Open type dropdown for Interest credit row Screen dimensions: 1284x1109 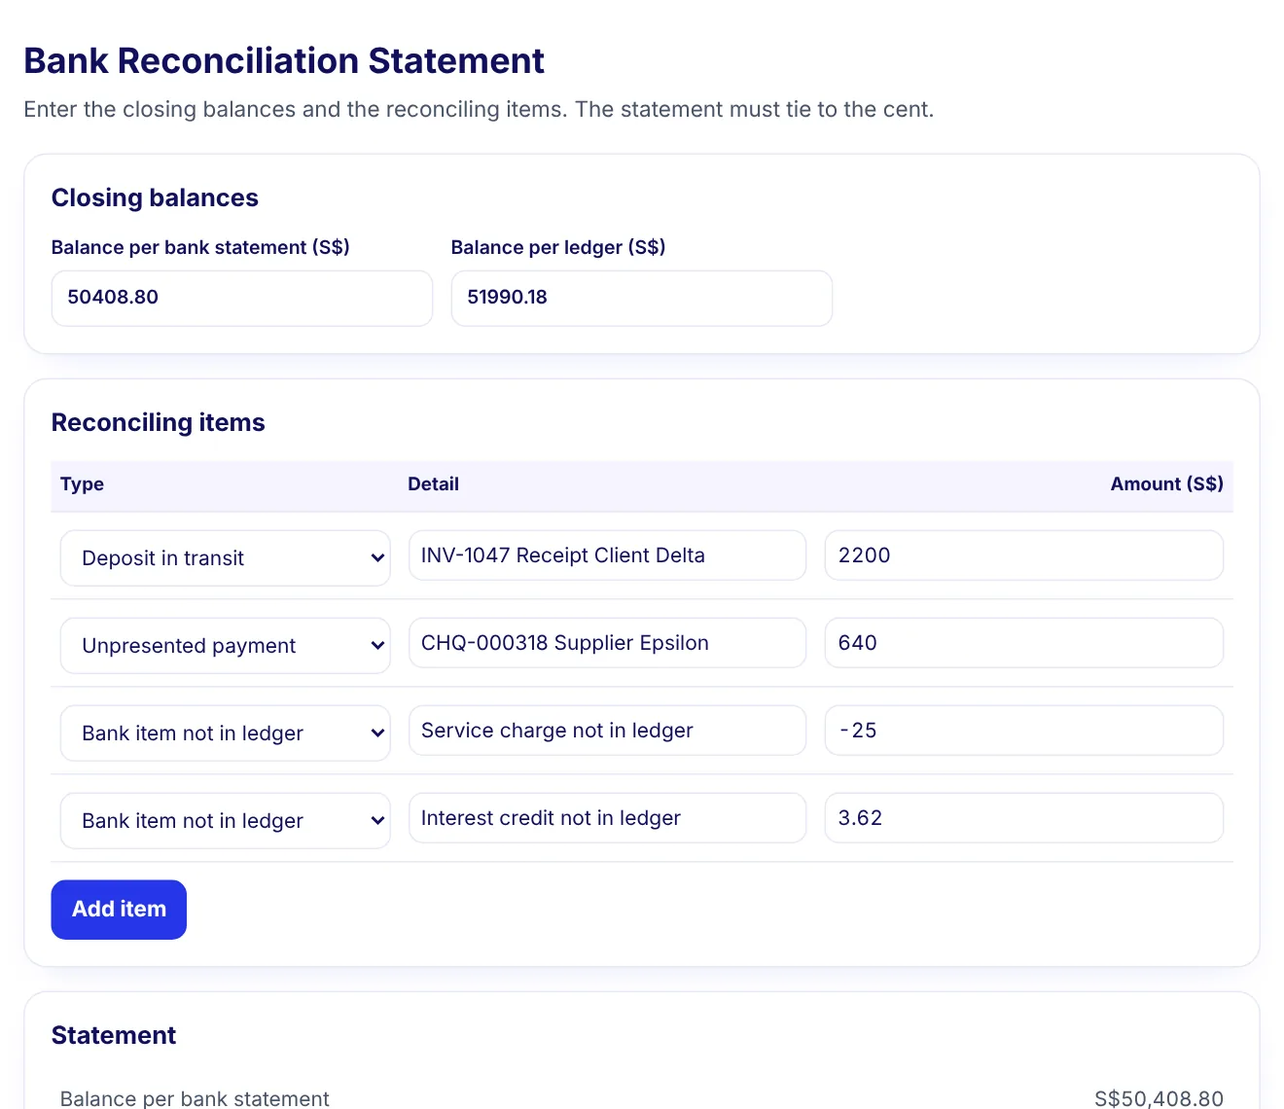[225, 820]
